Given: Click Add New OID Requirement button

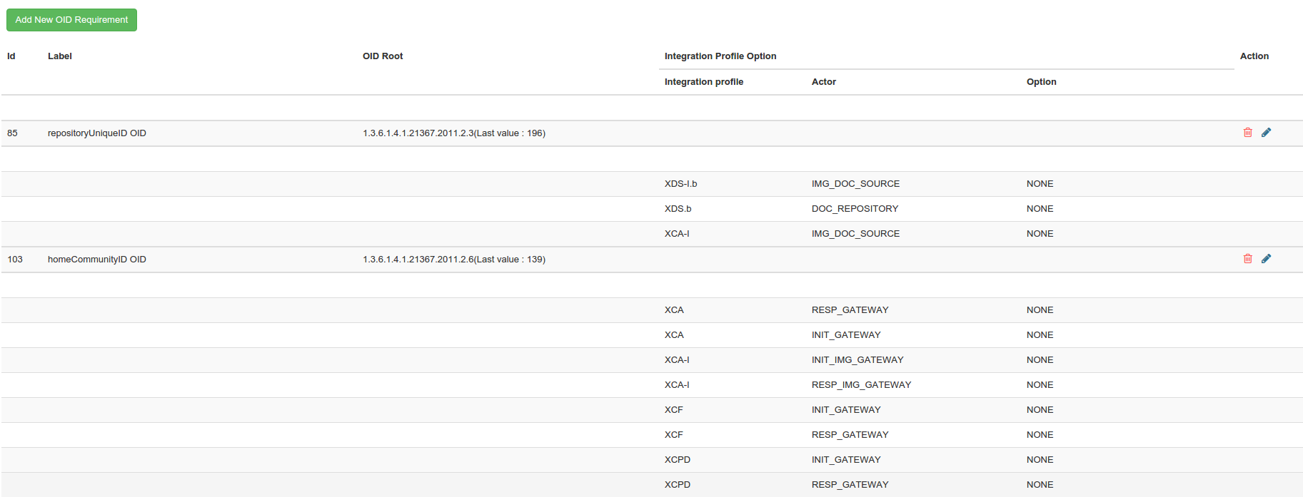Looking at the screenshot, I should (71, 20).
